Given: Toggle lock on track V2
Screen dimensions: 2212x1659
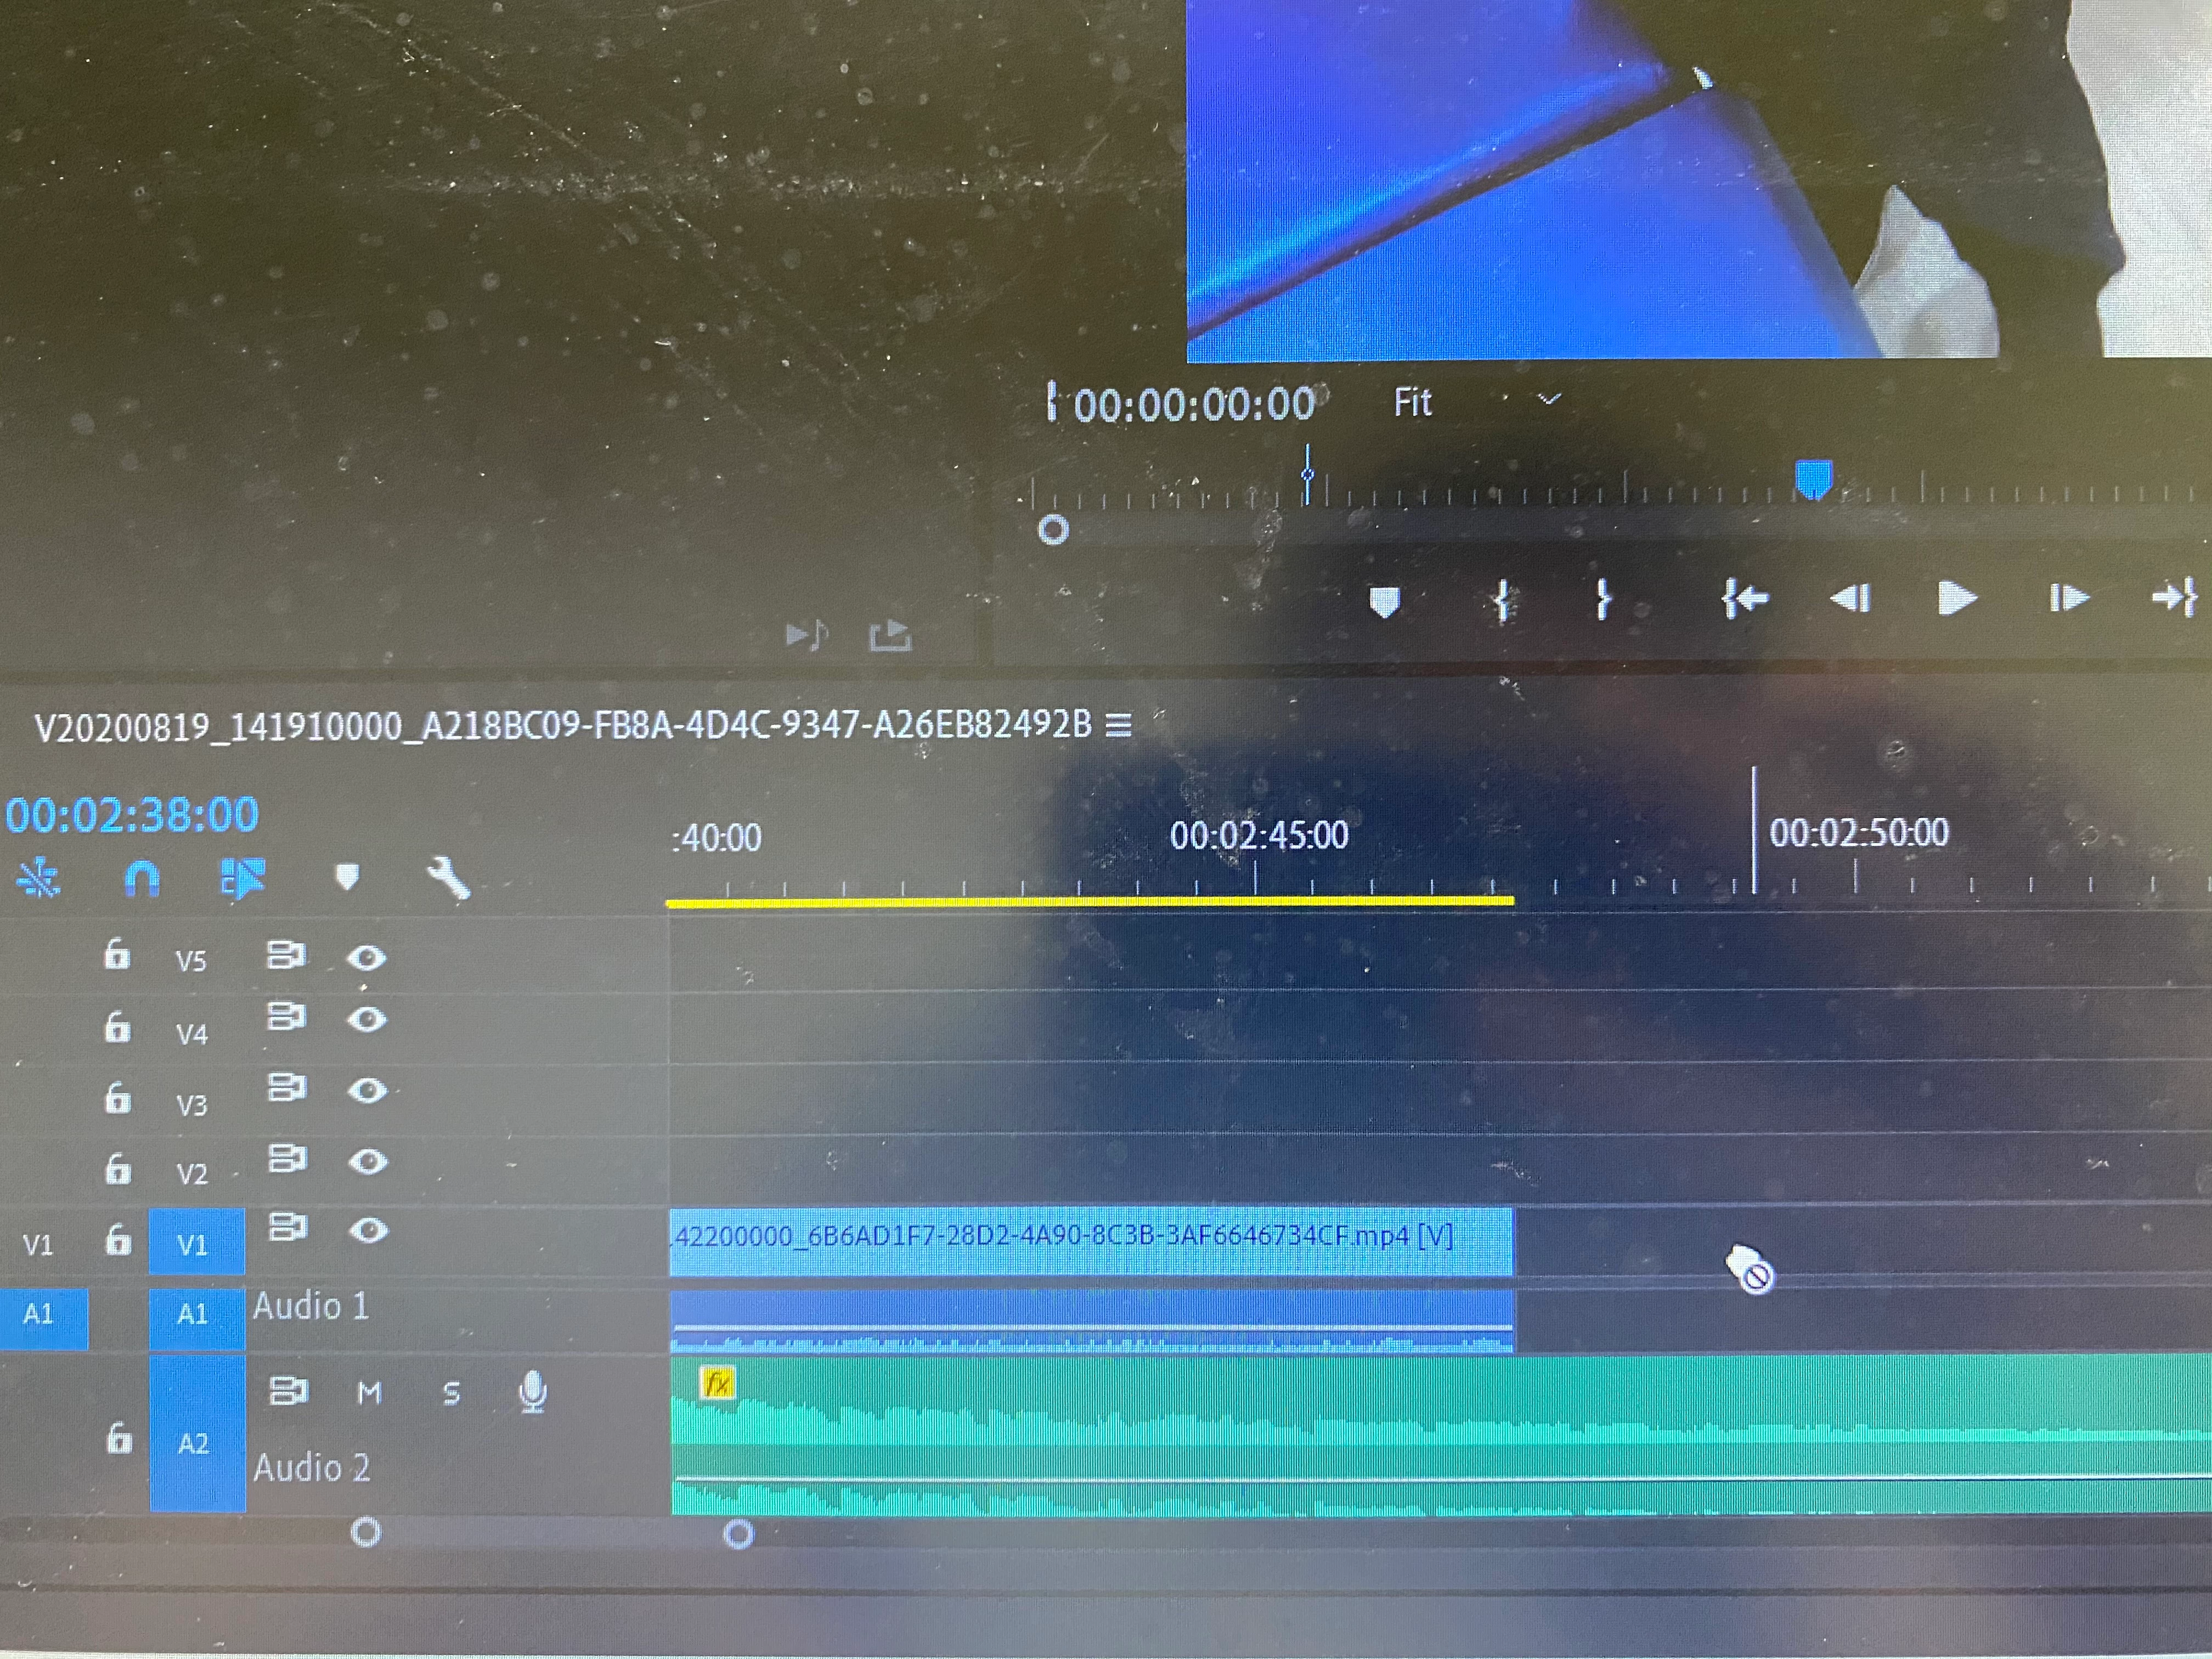Looking at the screenshot, I should pos(118,1168).
